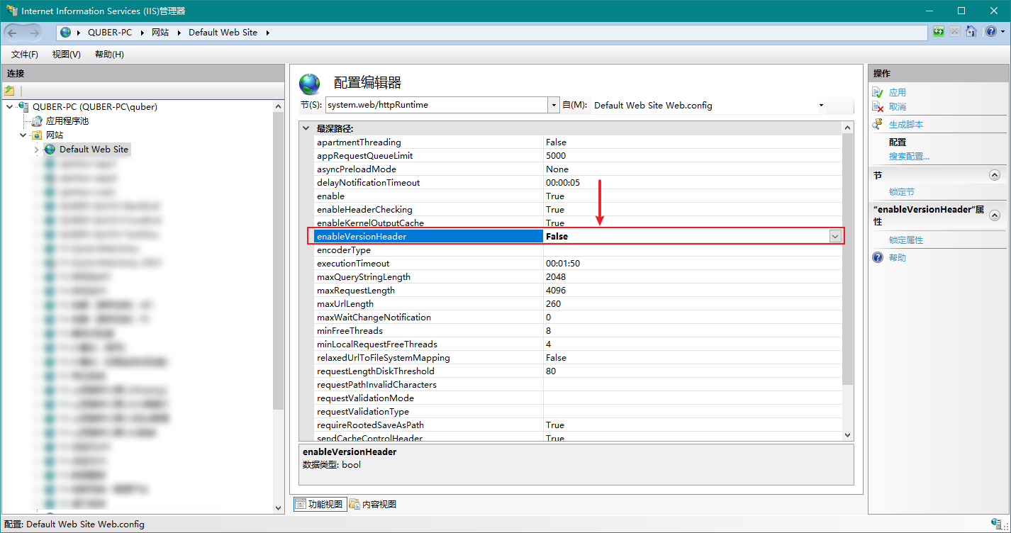Open the 节(S) section combo box dropdown
Image resolution: width=1011 pixels, height=533 pixels.
coord(554,104)
